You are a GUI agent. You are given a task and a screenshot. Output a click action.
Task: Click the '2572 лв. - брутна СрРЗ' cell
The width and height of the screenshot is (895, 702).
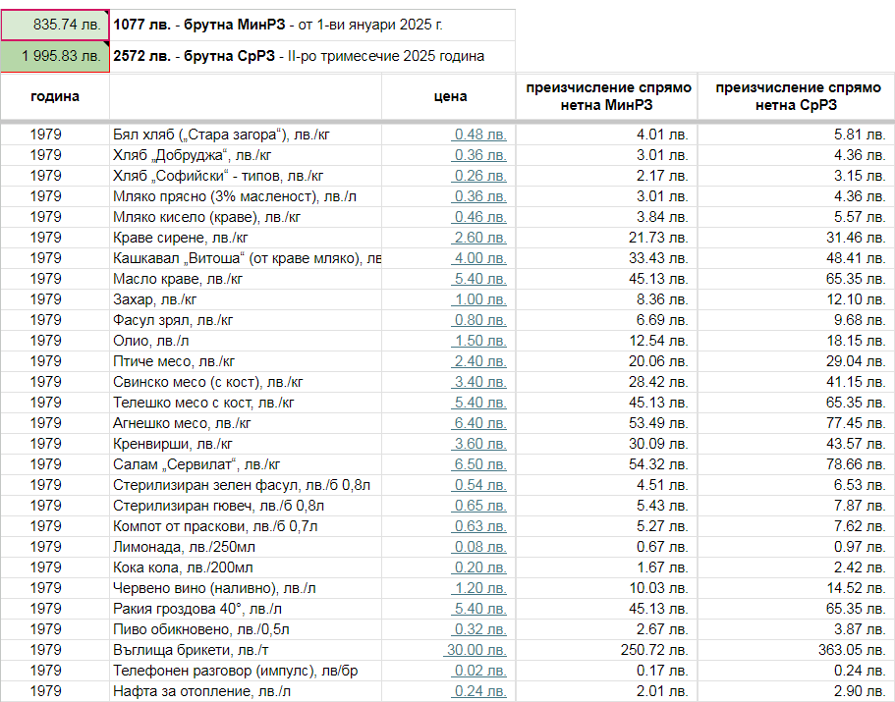point(312,56)
